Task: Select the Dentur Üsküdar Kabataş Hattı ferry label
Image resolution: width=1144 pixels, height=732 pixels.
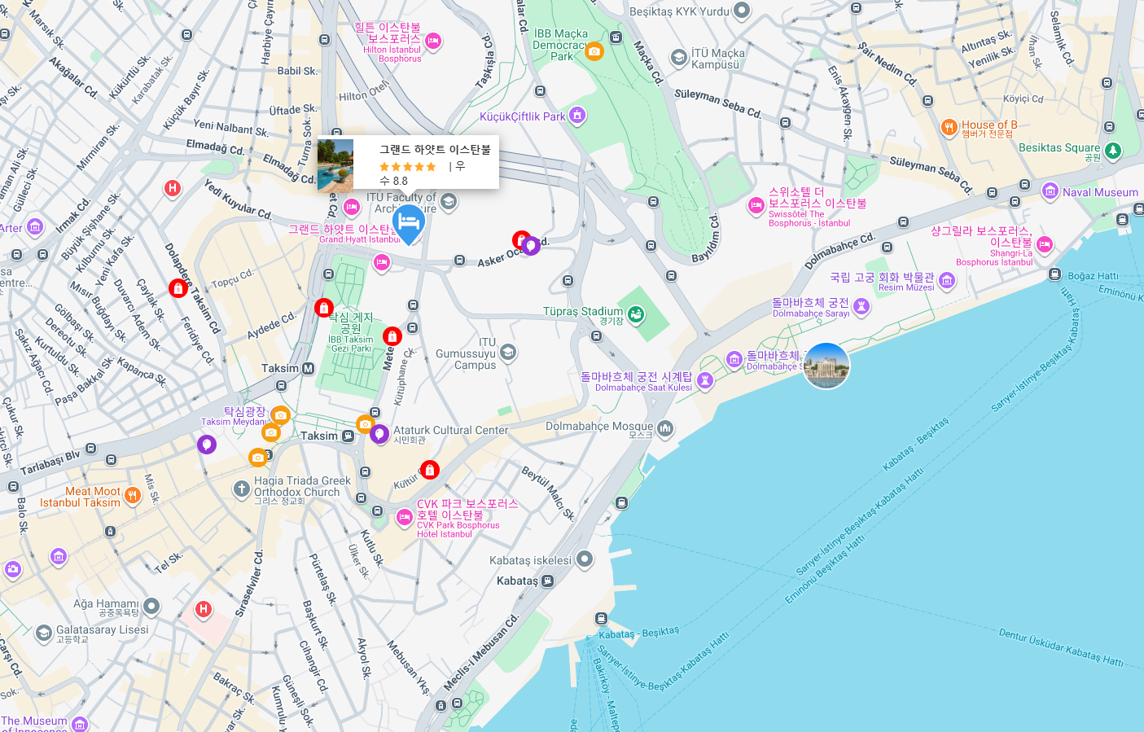Action: (x=1061, y=647)
